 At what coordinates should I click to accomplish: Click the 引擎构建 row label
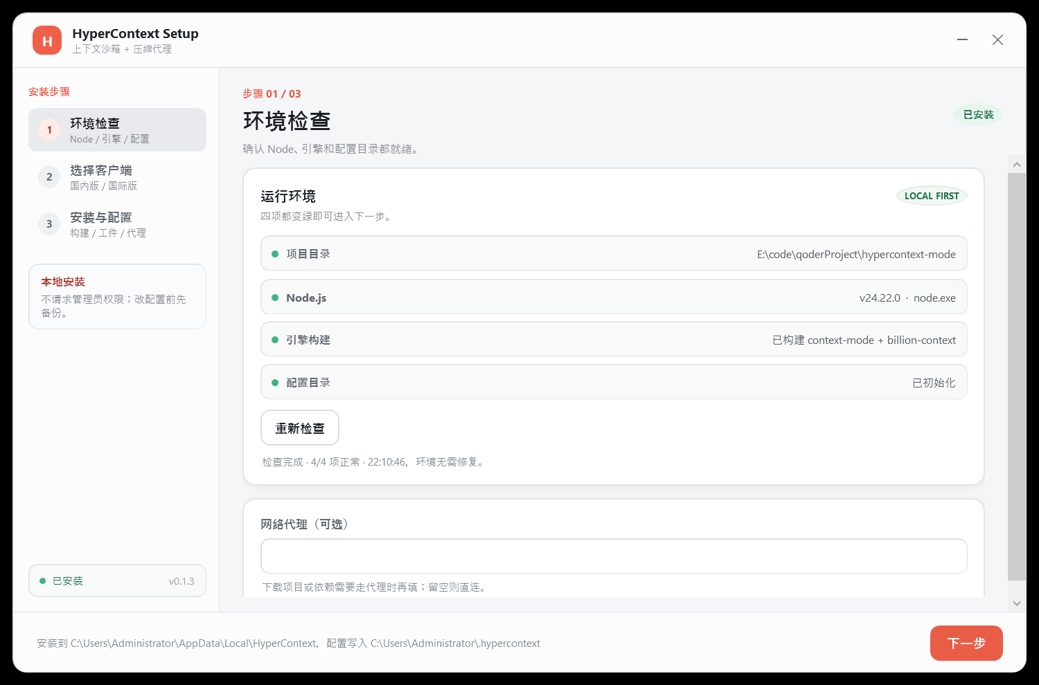pyautogui.click(x=308, y=340)
